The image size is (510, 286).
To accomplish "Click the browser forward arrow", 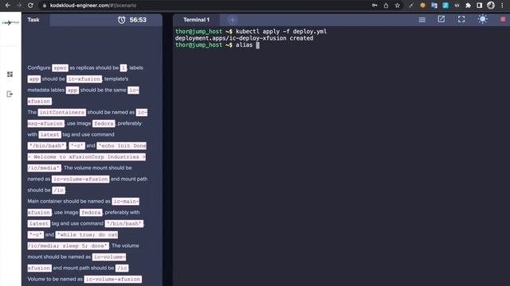I will [19, 6].
